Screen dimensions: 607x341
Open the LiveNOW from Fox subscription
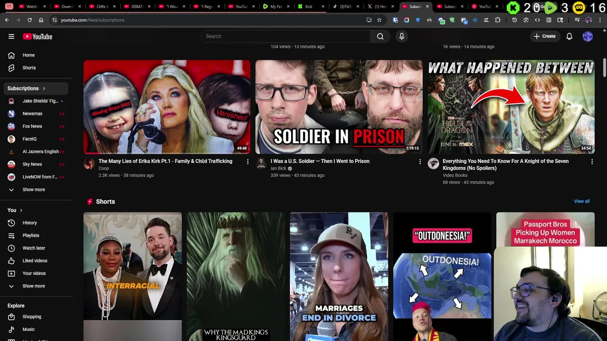pos(36,177)
